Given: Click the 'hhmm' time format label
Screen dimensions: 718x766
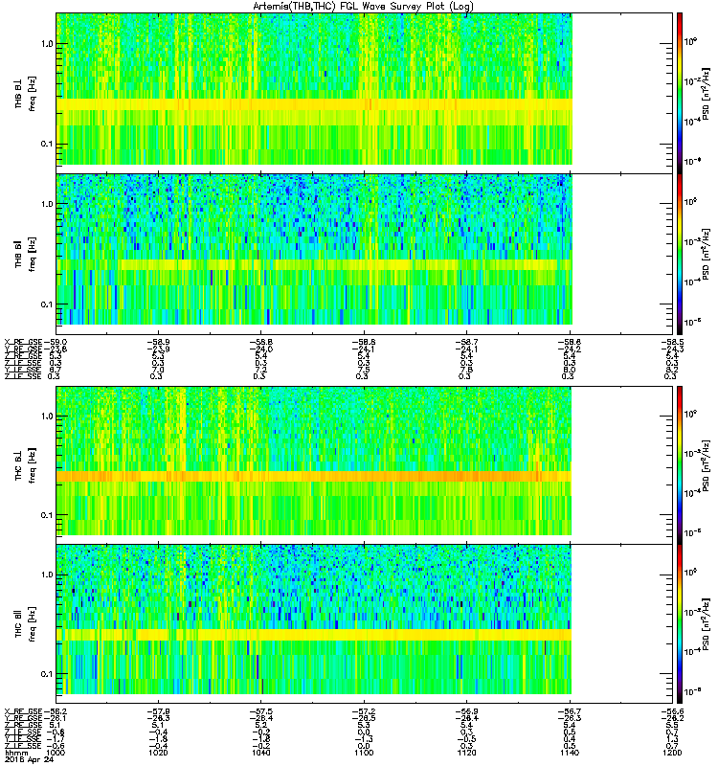Looking at the screenshot, I should point(14,753).
